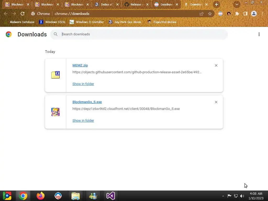Open the network tray icon
Viewport: 268px width, 201px height.
236,196
